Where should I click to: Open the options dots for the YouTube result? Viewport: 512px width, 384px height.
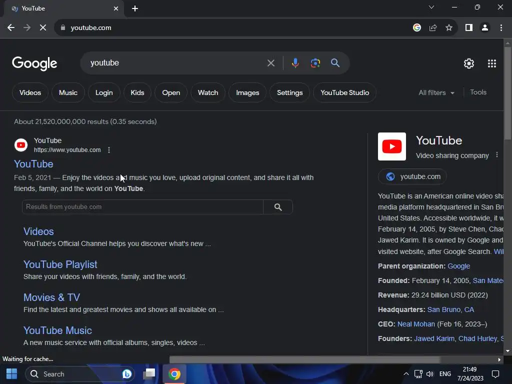(108, 150)
